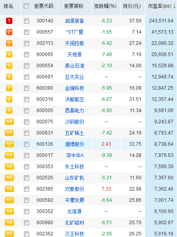The height and width of the screenshot is (237, 177).
Task: Open stock link 泰山石油
Action: (74, 66)
